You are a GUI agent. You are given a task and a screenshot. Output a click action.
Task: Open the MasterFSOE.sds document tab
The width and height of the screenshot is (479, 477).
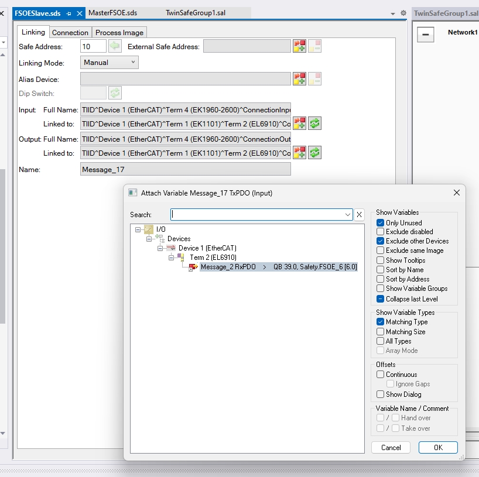(113, 13)
